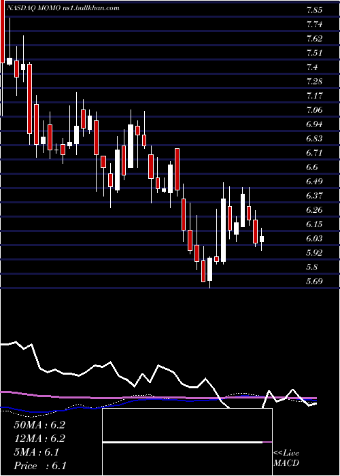Click the last white candlestick near 6.03
Image resolution: width=340 pixels, height=476 pixels.
262,239
